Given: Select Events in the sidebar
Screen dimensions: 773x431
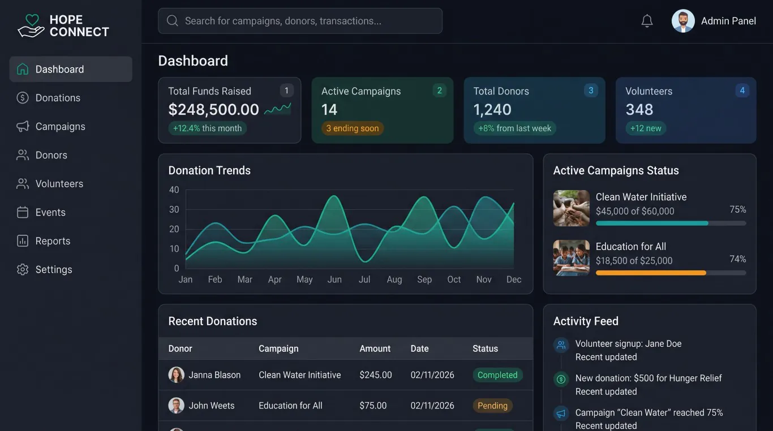Looking at the screenshot, I should point(71,212).
